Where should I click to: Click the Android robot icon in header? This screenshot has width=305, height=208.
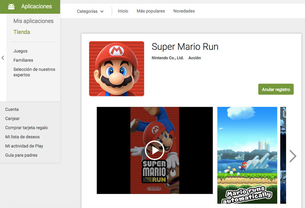(x=11, y=6)
